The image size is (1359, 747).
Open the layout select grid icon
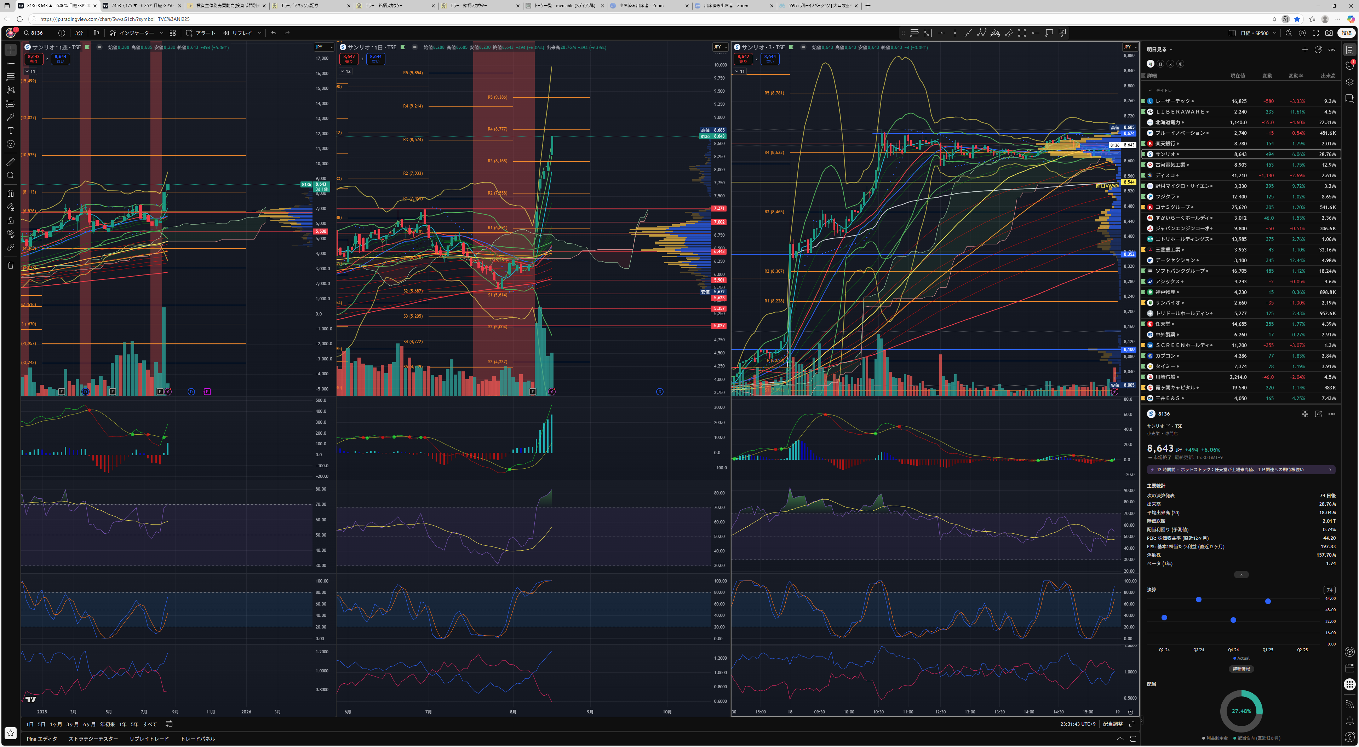1232,33
